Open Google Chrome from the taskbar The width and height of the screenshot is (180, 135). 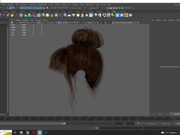pos(27,132)
